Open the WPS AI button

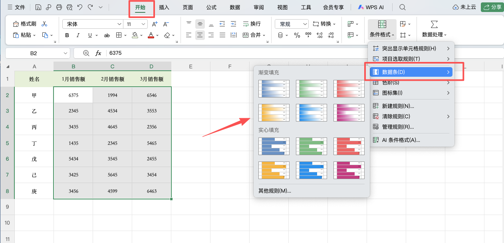point(371,7)
